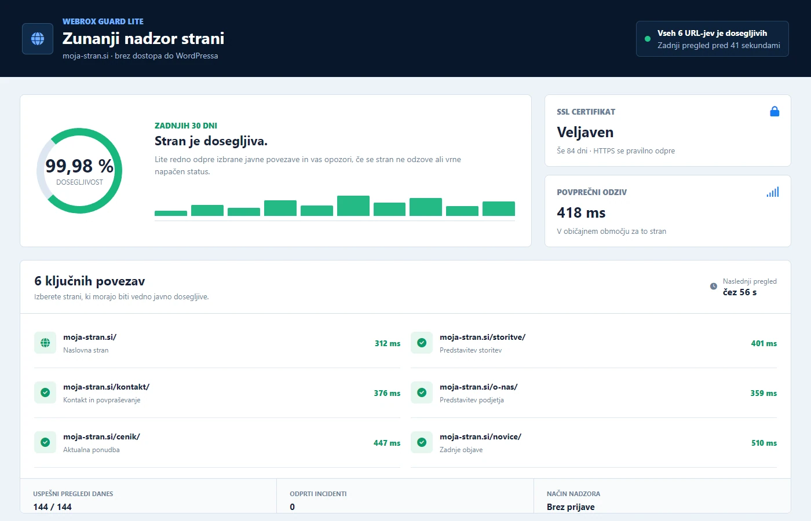Click the 'Stran je dosegljiva.' heading

[211, 141]
